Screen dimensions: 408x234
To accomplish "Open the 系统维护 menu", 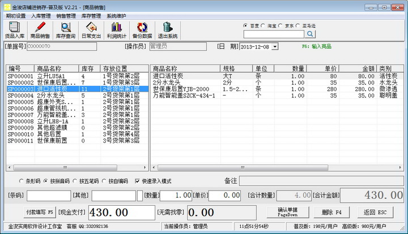I will (x=116, y=16).
